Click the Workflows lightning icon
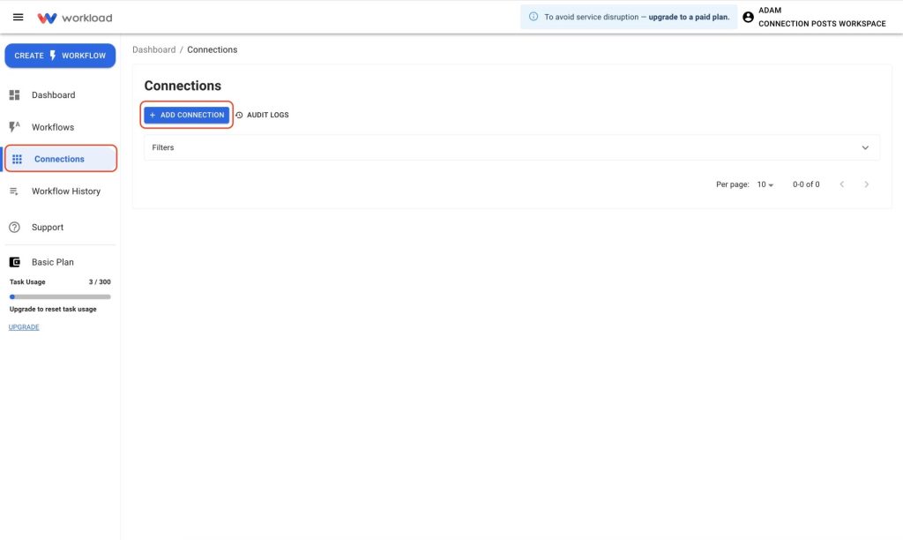 [14, 127]
